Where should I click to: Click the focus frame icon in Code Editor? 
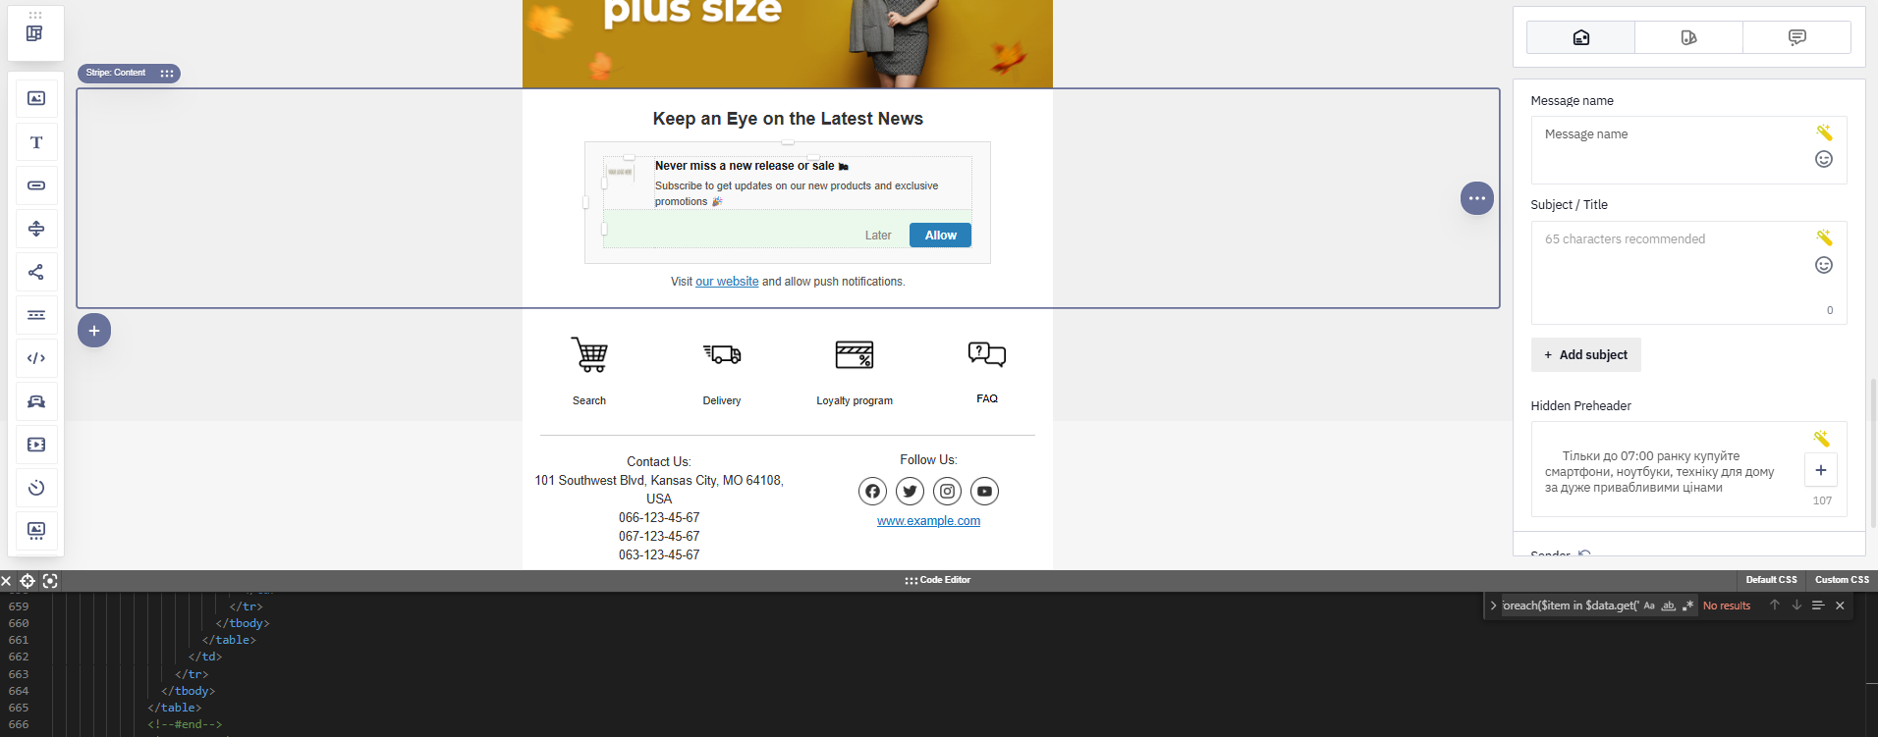coord(50,581)
